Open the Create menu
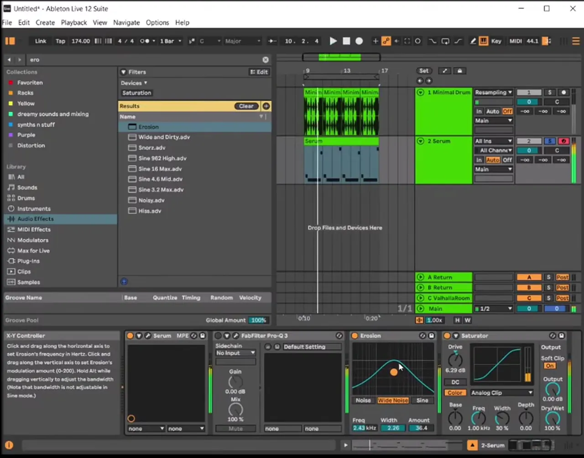Viewport: 584px width, 458px height. point(45,22)
